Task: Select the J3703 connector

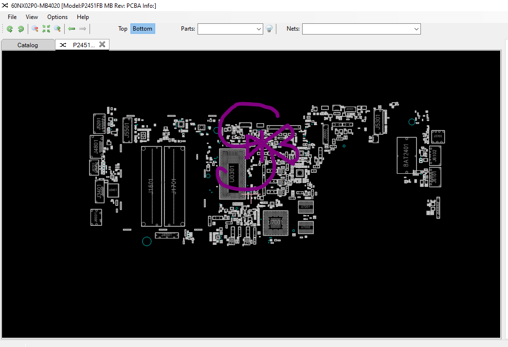Action: [x=438, y=137]
